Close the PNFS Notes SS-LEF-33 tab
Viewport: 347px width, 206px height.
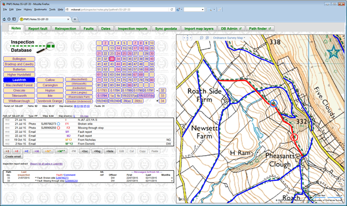coord(68,19)
